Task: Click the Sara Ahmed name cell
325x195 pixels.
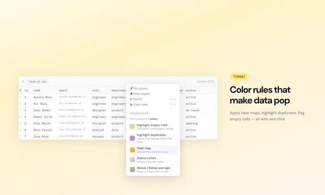Action: pyautogui.click(x=42, y=110)
